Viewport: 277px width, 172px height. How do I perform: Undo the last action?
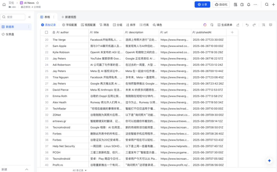[247, 25]
